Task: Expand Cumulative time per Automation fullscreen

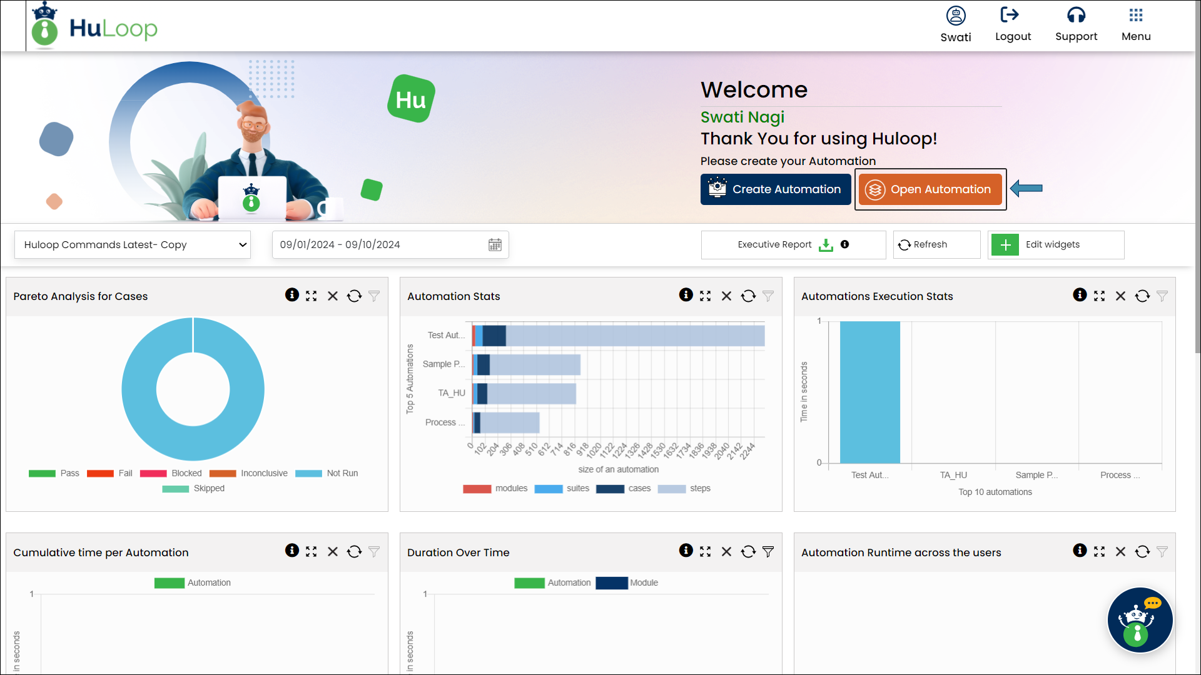Action: (312, 552)
